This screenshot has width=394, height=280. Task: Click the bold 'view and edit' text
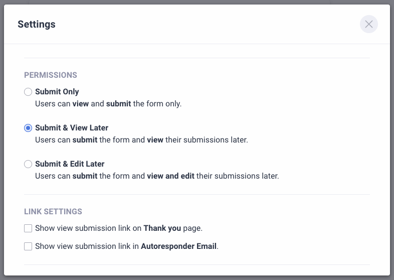(170, 176)
